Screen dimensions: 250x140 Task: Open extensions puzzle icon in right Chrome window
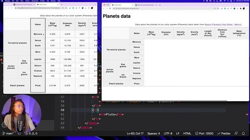[241, 9]
